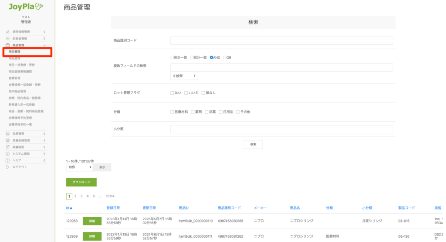Open 金額情報予約一覧 submenu item

coord(20,124)
